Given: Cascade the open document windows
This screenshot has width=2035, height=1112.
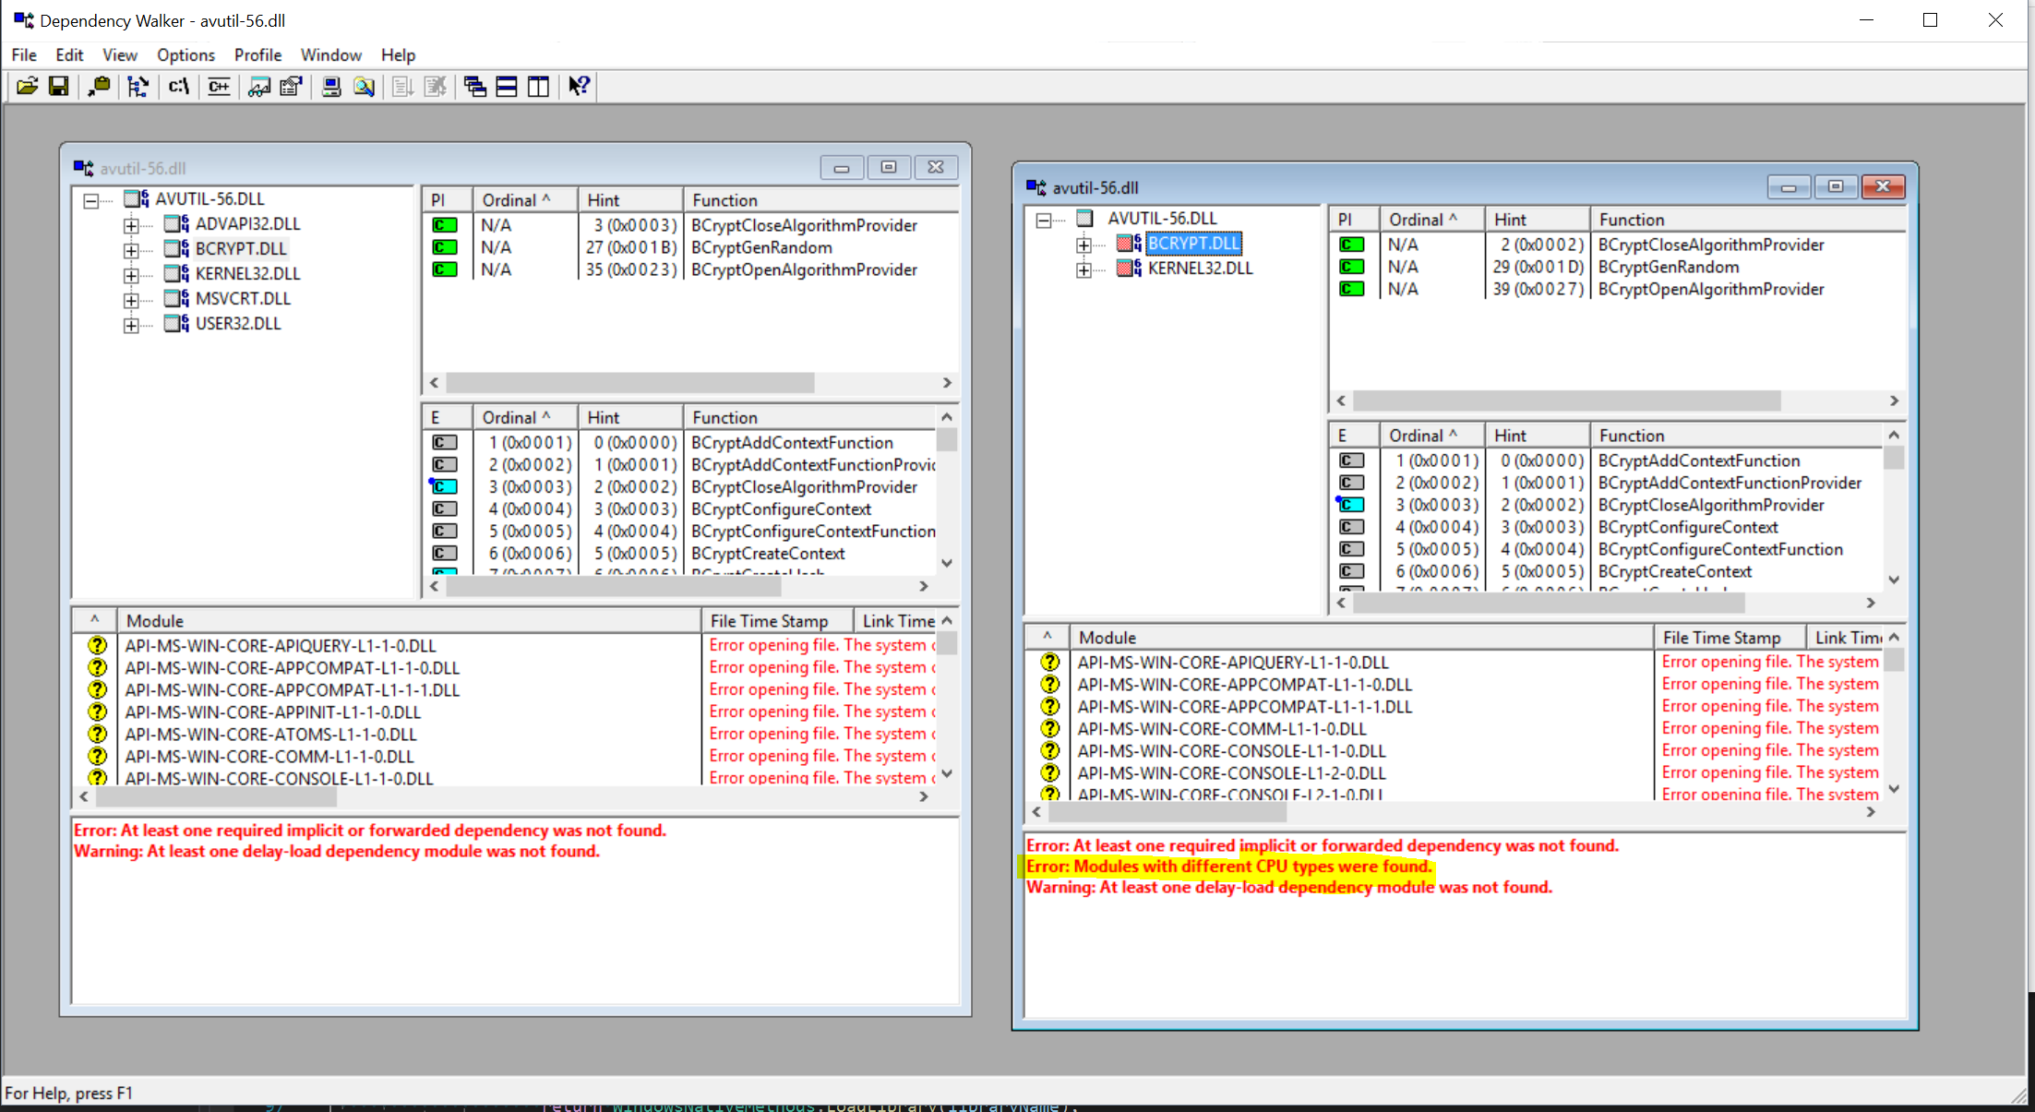Looking at the screenshot, I should click(x=474, y=86).
